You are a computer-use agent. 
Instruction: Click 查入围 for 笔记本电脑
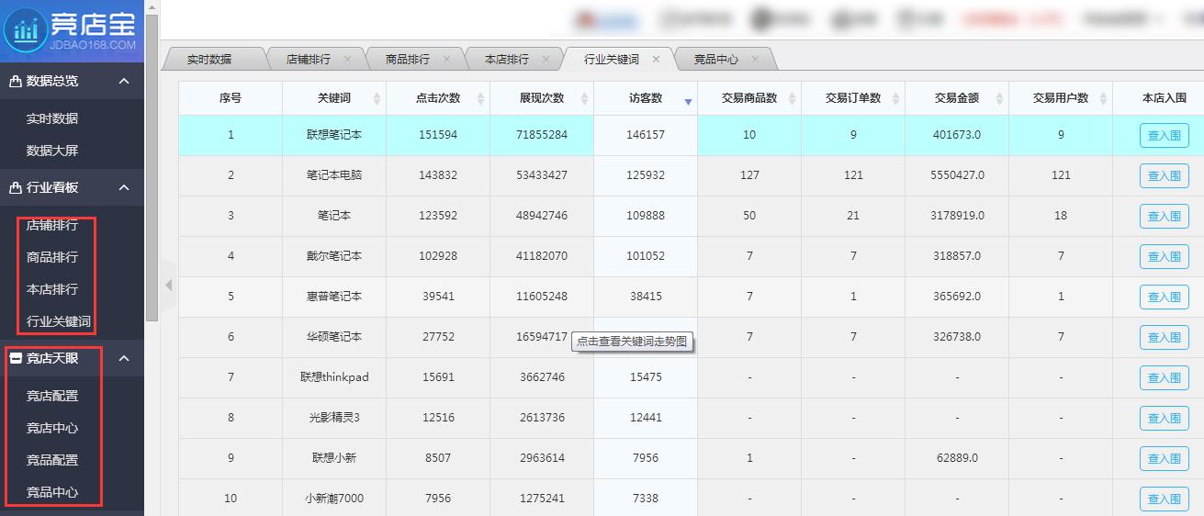(x=1165, y=176)
